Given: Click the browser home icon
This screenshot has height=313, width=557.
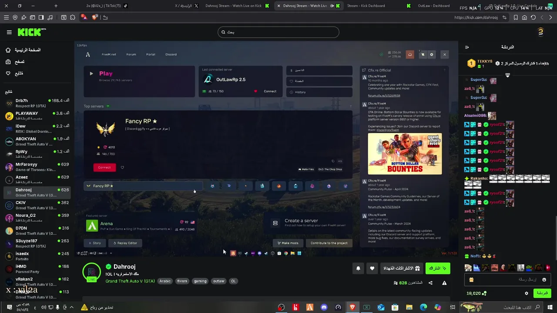Looking at the screenshot, I should point(524,17).
